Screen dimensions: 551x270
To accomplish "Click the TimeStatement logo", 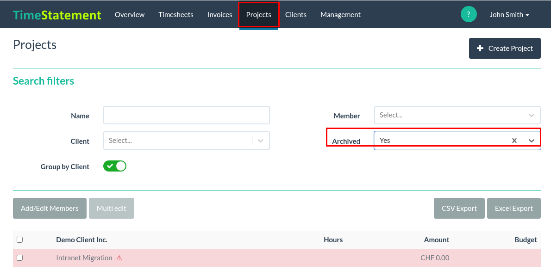I will point(57,15).
